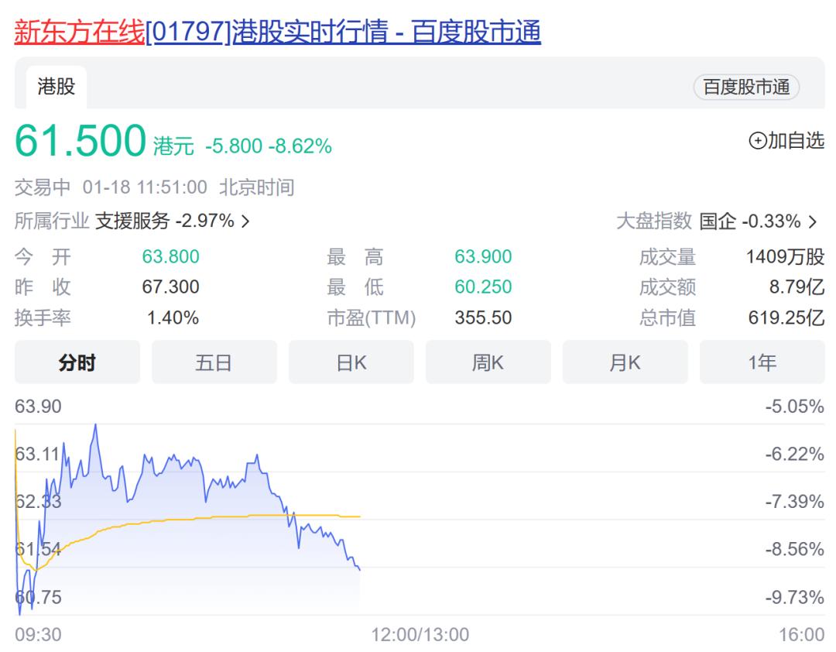This screenshot has width=836, height=652.
Task: Open the 1年 one-year chart view
Action: (x=762, y=362)
